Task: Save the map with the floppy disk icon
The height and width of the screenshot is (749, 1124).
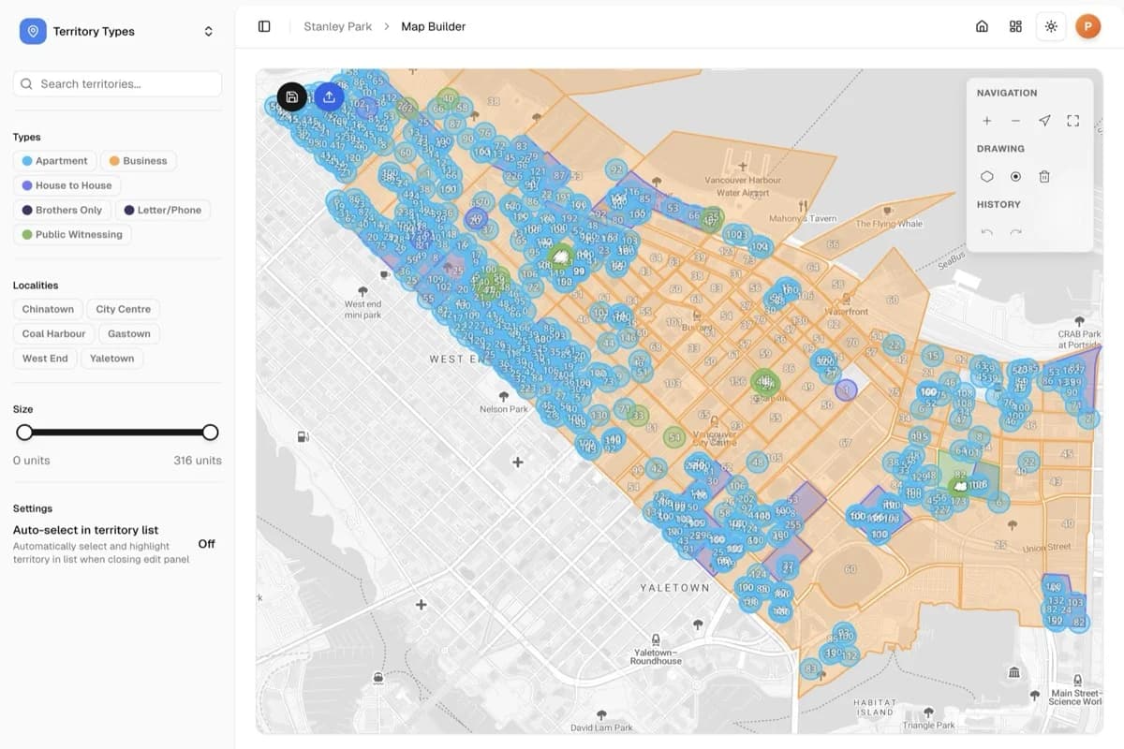Action: point(291,96)
